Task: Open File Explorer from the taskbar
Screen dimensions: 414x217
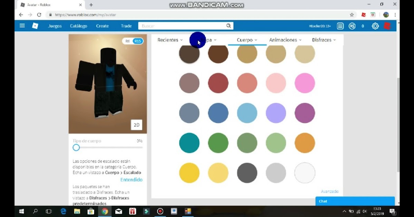Action: click(77, 211)
